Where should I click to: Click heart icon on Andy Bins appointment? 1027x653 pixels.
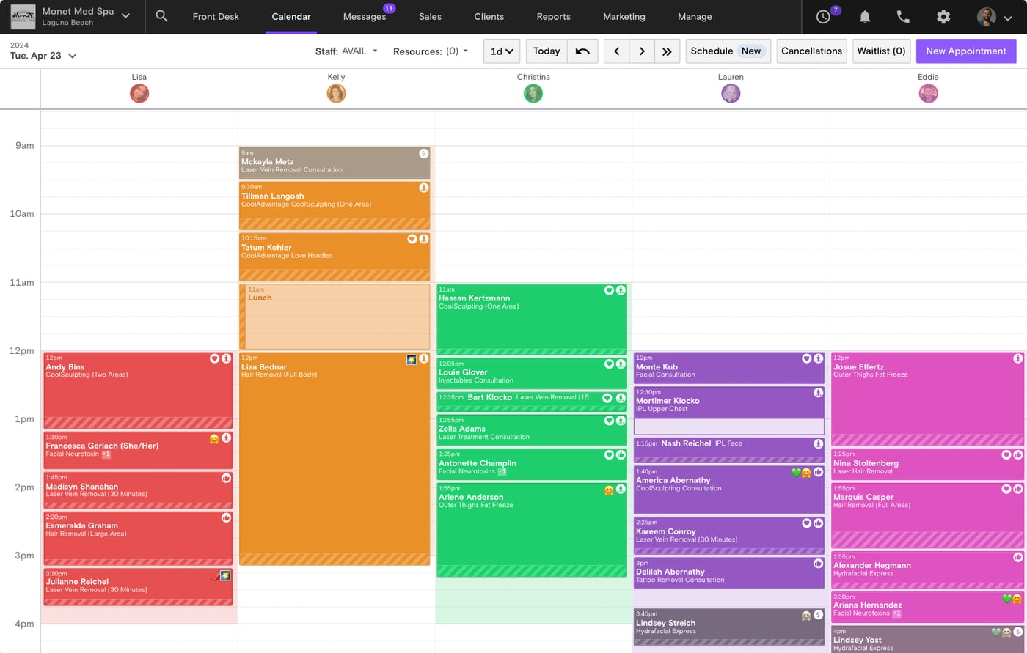pyautogui.click(x=214, y=358)
